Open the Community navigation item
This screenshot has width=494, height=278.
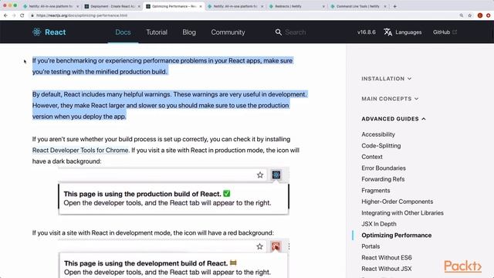[x=228, y=32]
